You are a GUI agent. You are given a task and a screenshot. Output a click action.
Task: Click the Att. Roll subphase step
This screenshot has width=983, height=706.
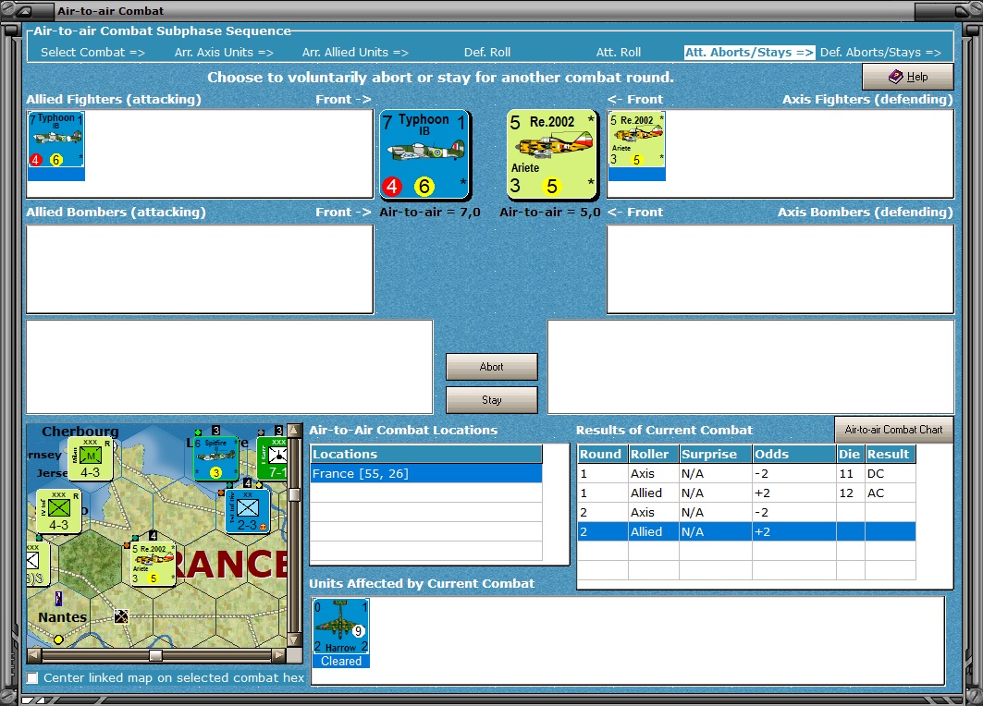point(618,53)
